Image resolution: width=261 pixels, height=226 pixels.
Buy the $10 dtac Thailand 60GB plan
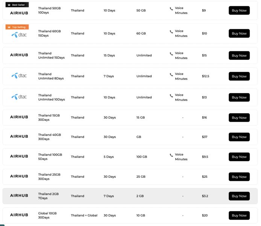coord(239,34)
